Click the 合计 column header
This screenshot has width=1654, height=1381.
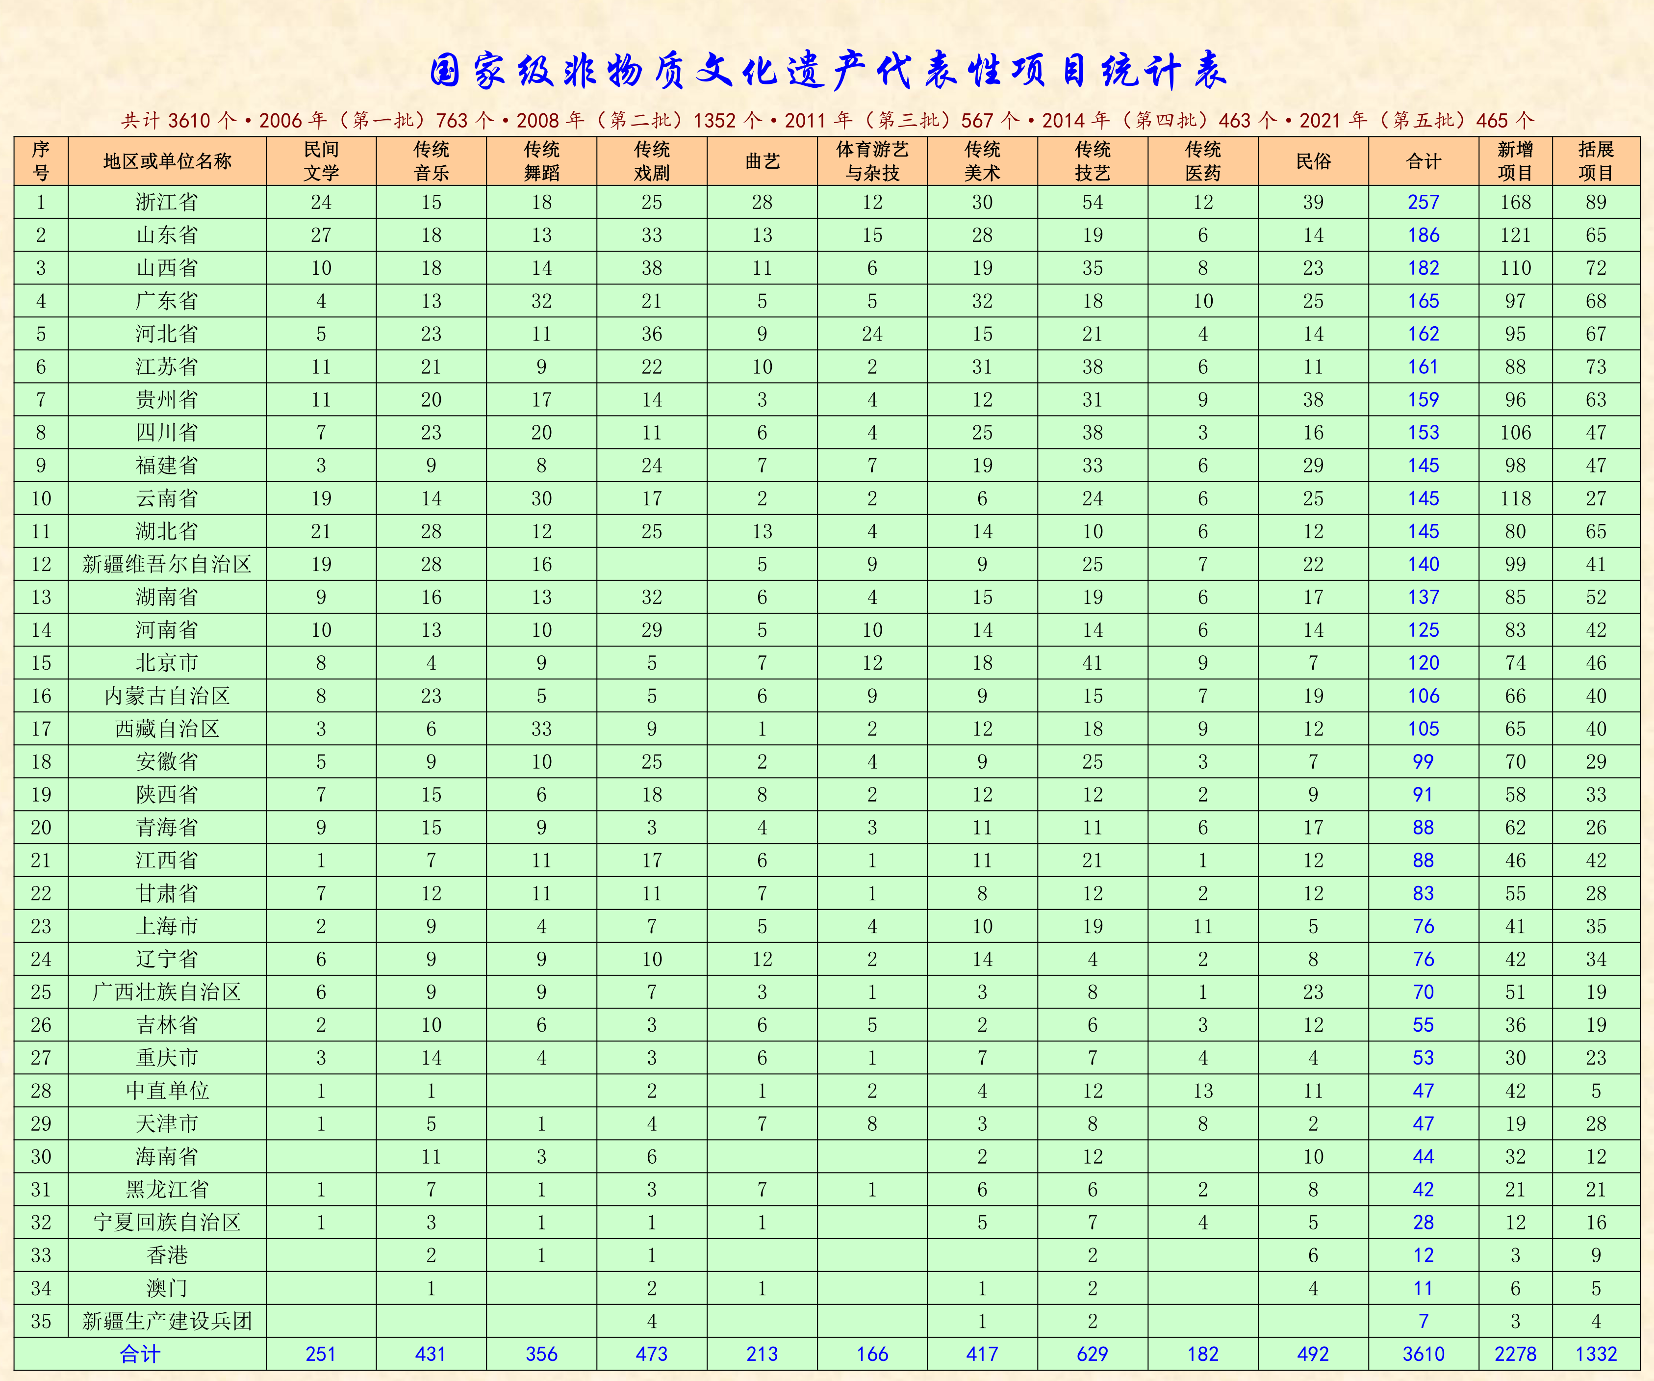[1423, 161]
